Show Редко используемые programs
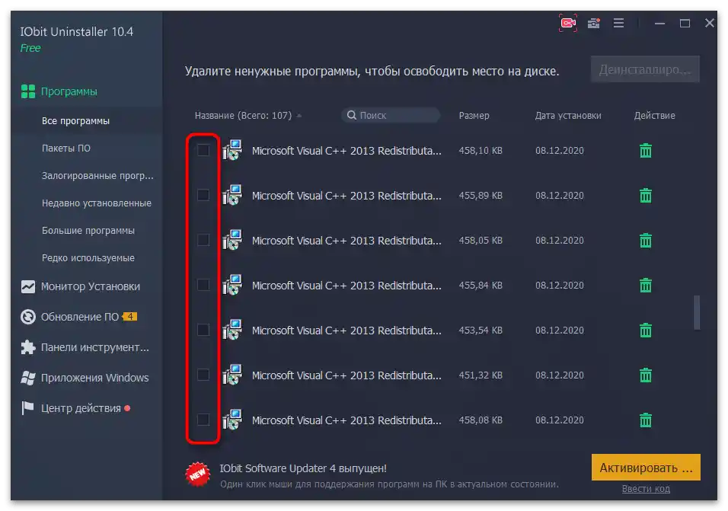Image resolution: width=728 pixels, height=511 pixels. pyautogui.click(x=87, y=257)
